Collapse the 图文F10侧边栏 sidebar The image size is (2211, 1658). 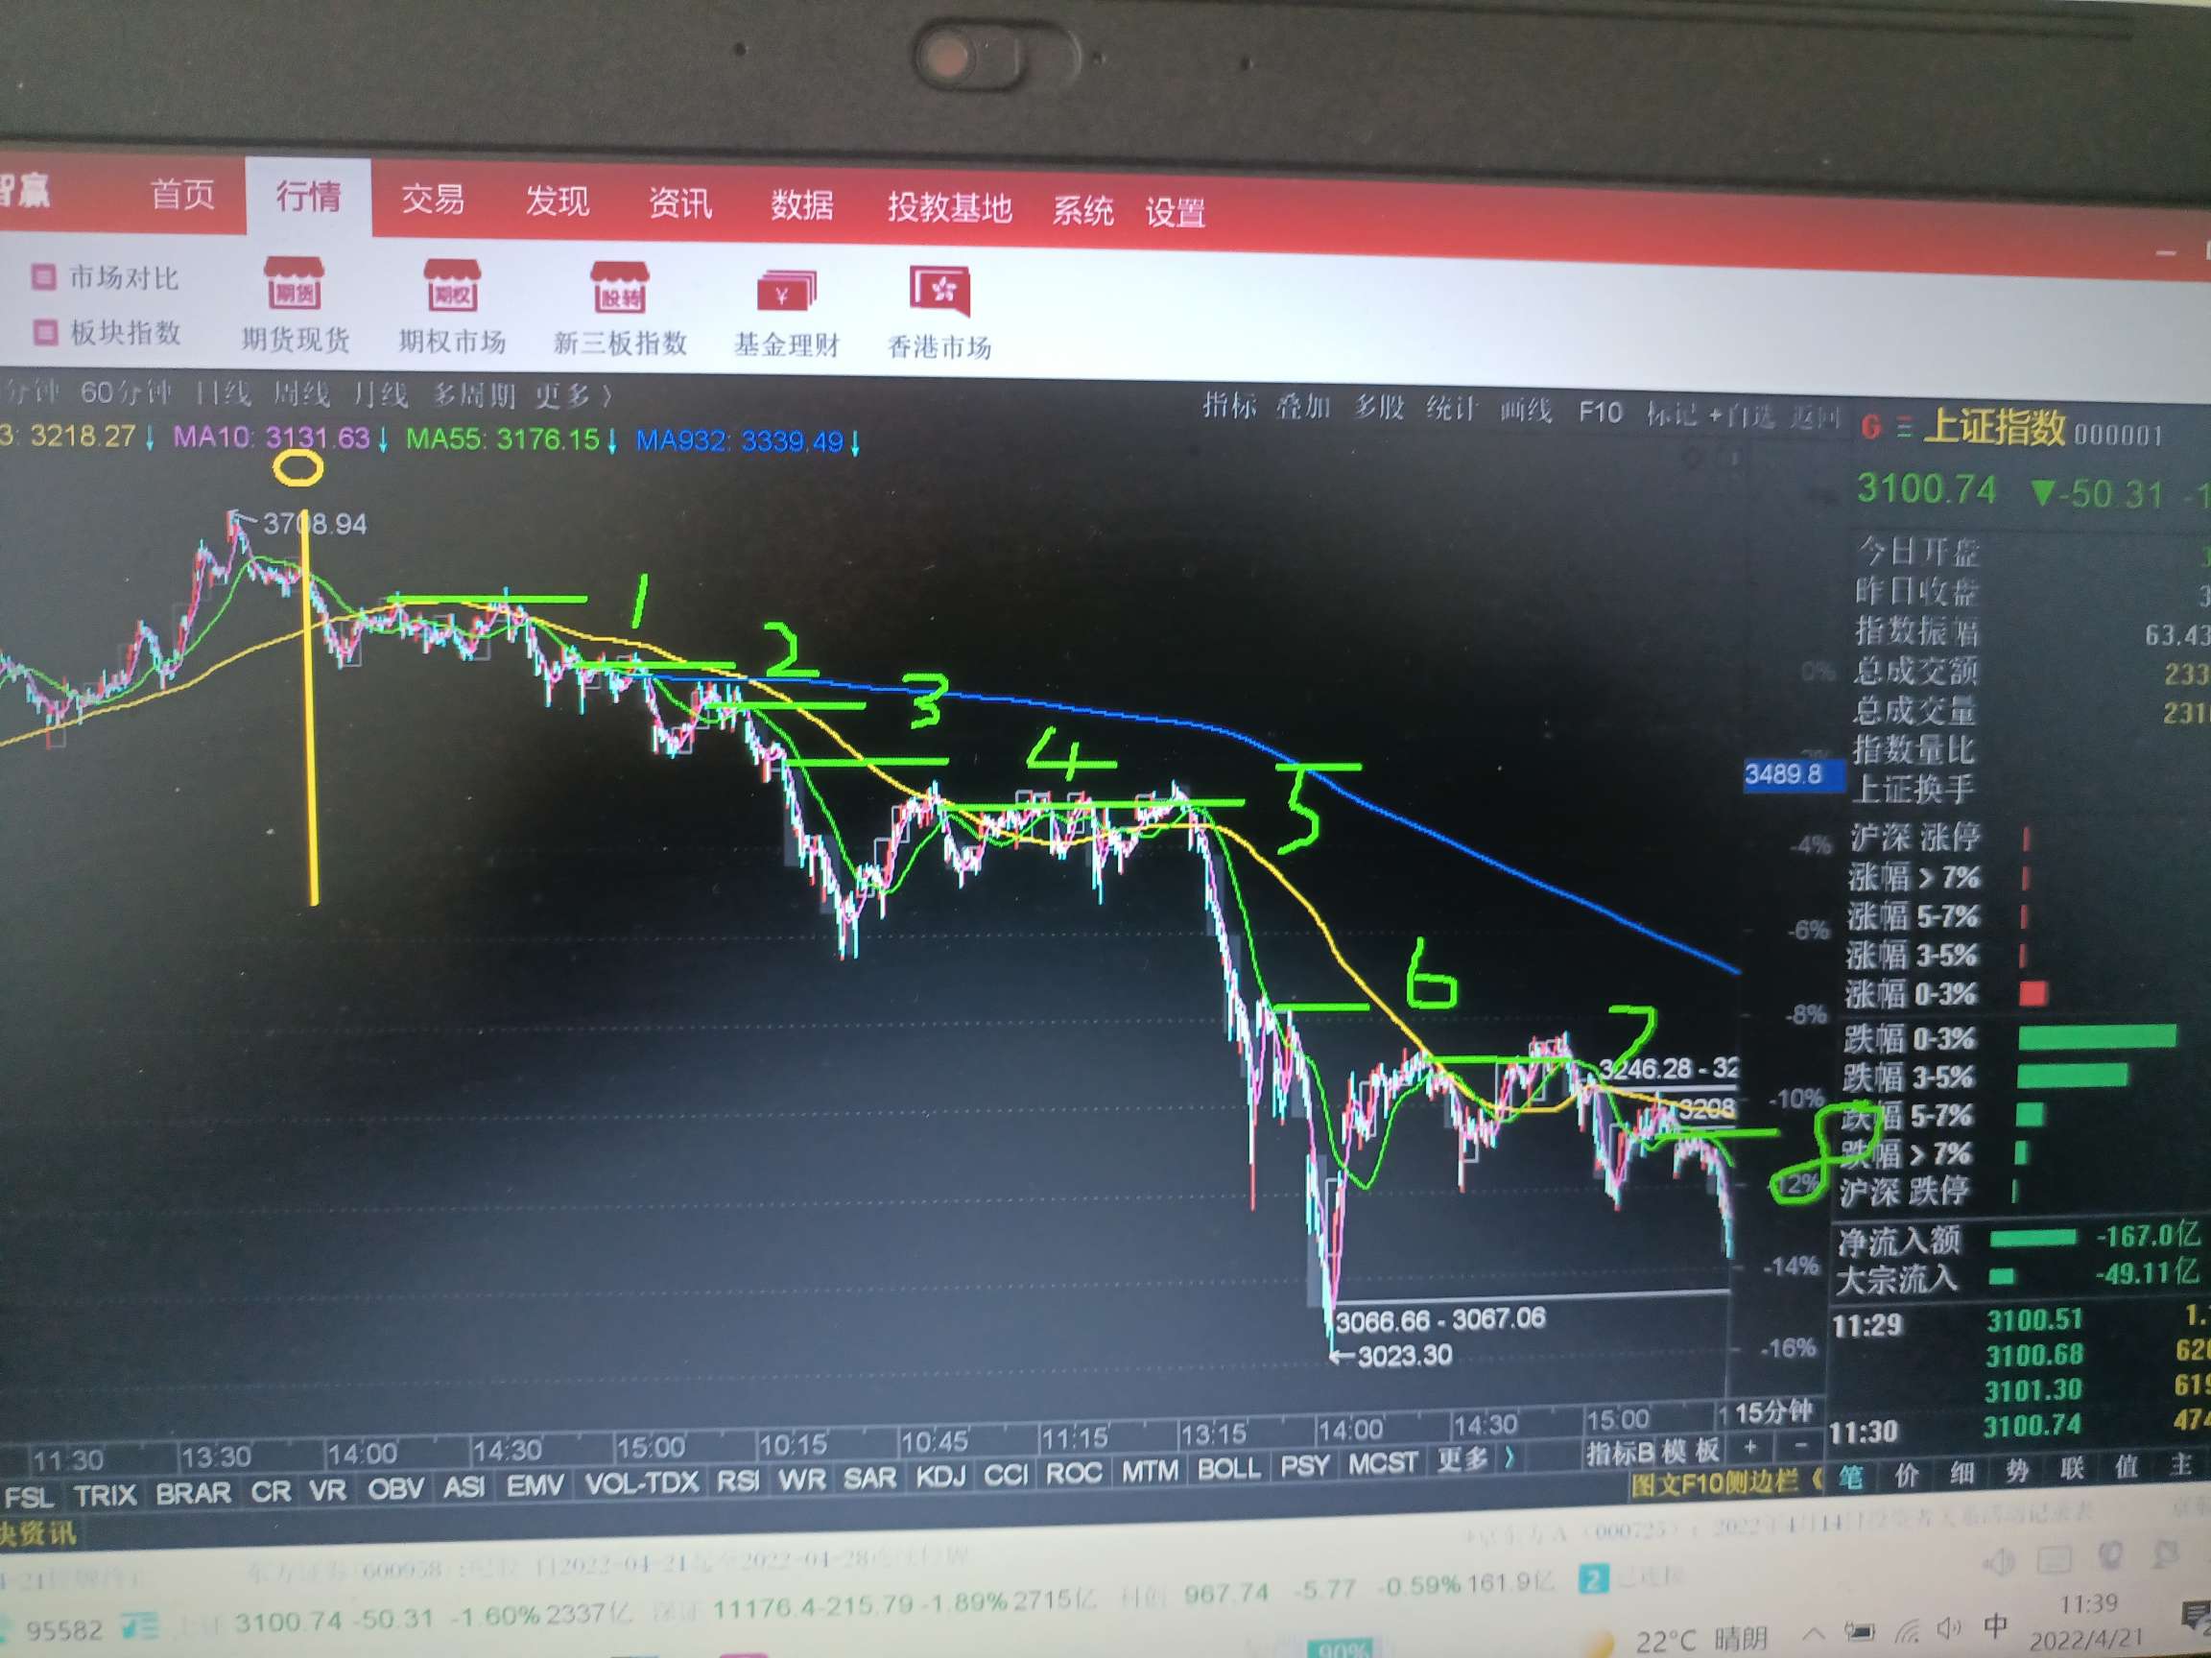click(x=1726, y=1482)
